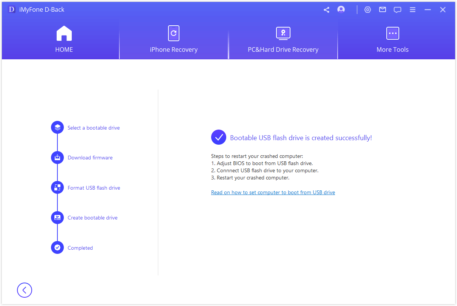Viewport: 457px width, 306px height.
Task: Open the More Tools tab
Action: 392,39
